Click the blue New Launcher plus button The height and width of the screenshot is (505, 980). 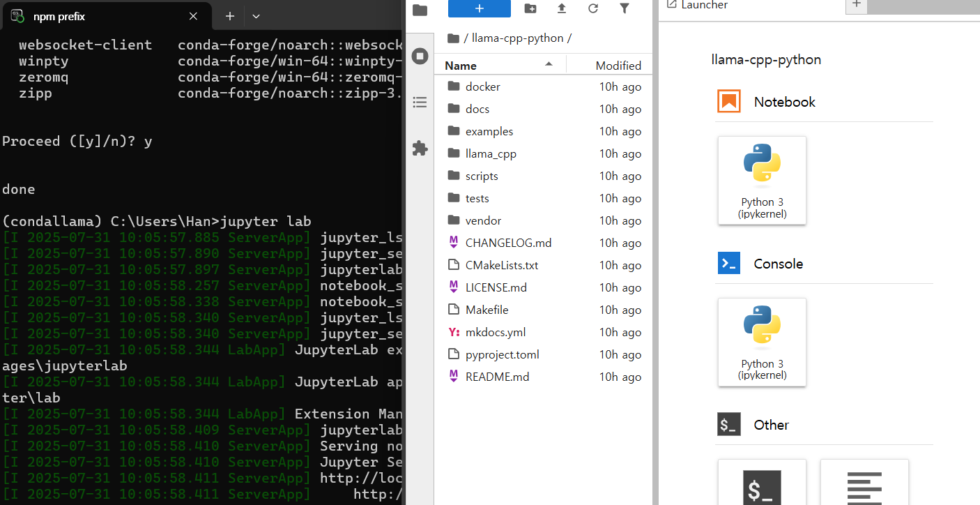(x=480, y=8)
